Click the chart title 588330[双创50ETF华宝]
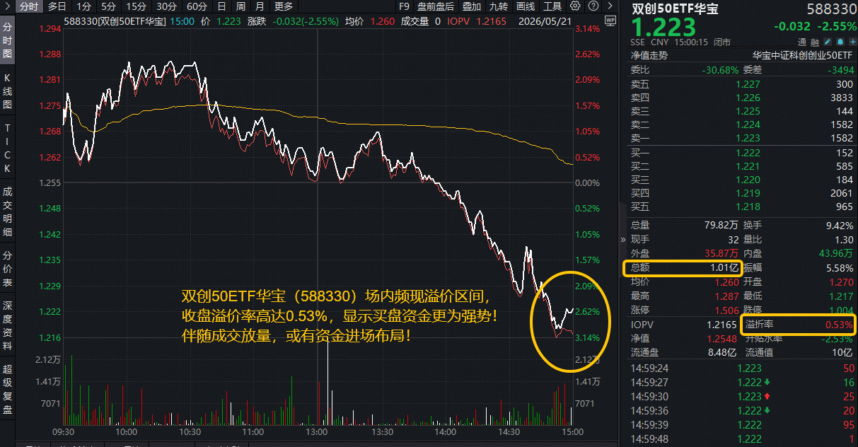This screenshot has width=858, height=447. 115,21
